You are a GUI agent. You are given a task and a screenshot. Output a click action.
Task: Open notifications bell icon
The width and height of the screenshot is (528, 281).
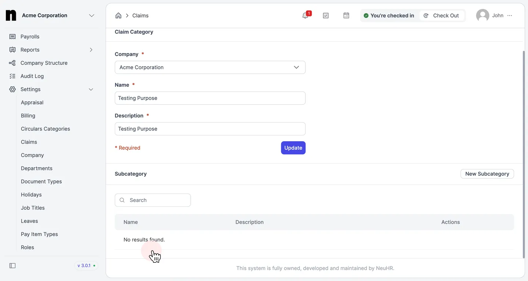[305, 15]
